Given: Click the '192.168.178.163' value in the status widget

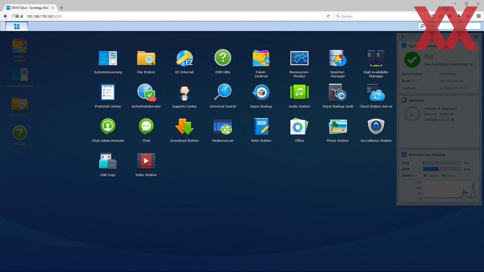Looking at the screenshot, I should [451, 81].
